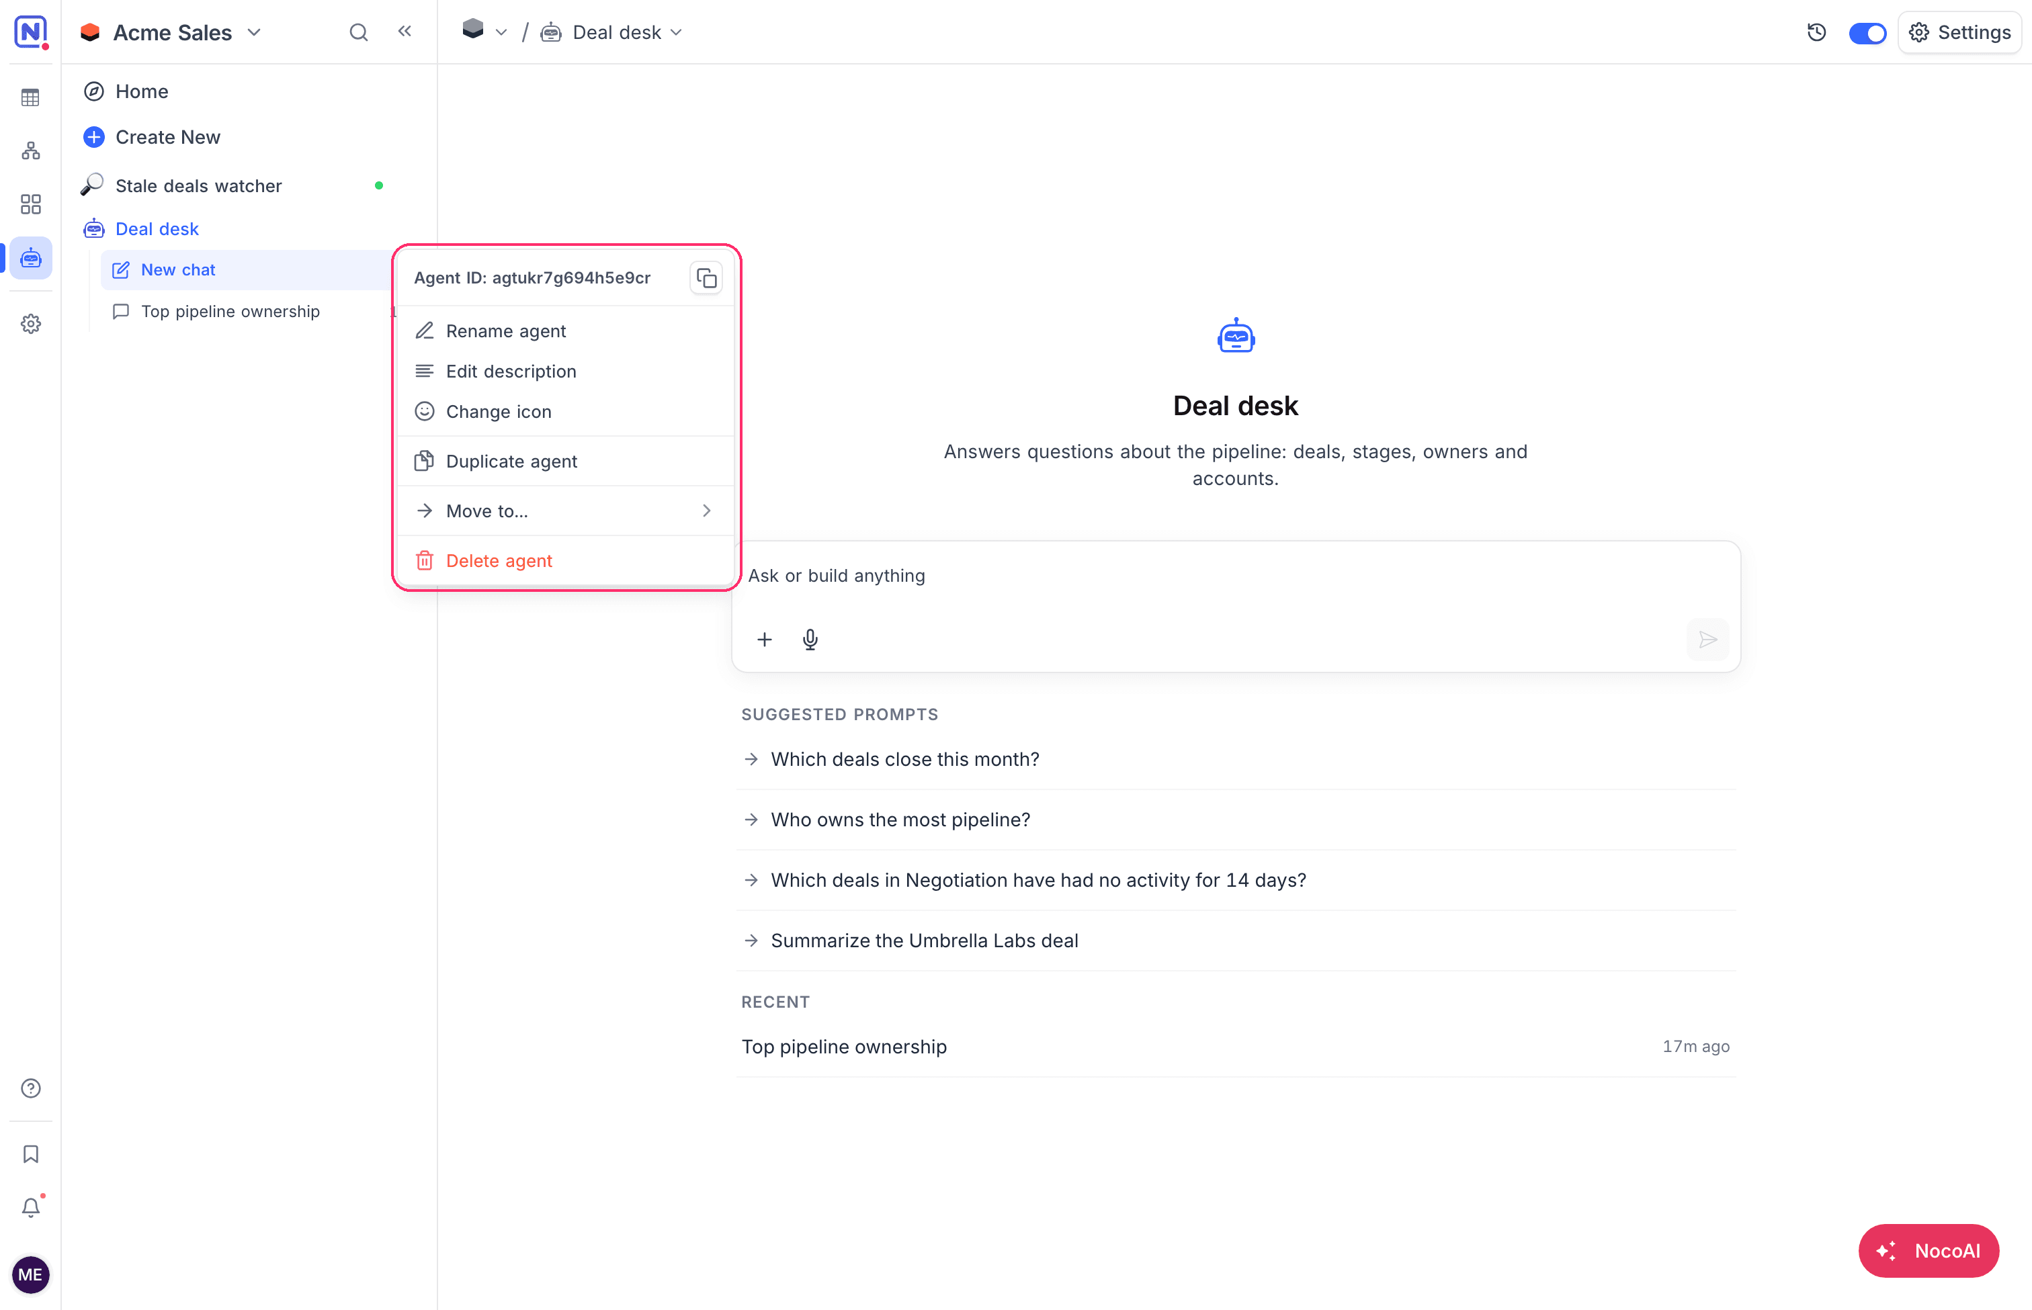Expand the Move to... submenu
Image resolution: width=2032 pixels, height=1310 pixels.
pyautogui.click(x=566, y=511)
